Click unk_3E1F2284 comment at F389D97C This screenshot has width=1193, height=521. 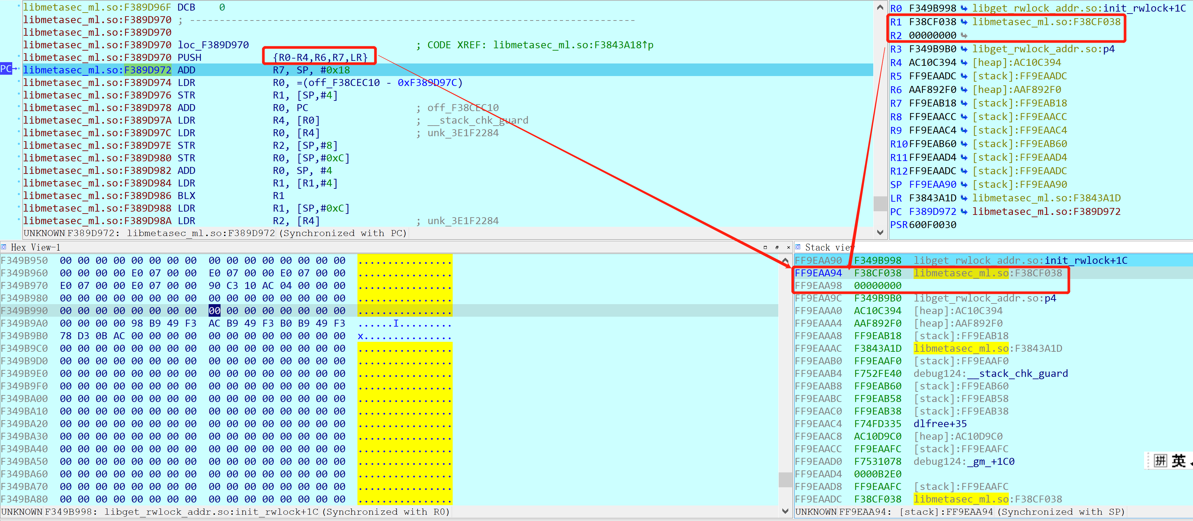463,133
